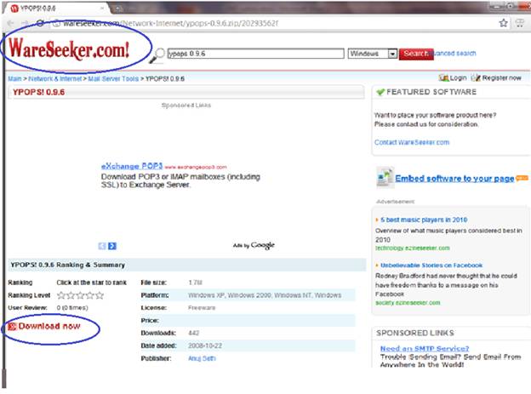The width and height of the screenshot is (531, 394).
Task: Click the red Search button
Action: 416,54
